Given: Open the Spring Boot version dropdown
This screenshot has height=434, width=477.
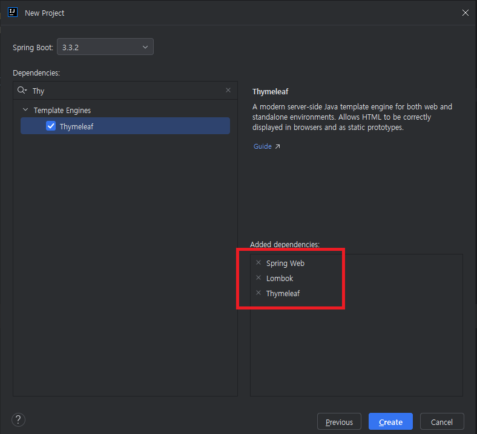Looking at the screenshot, I should click(105, 47).
